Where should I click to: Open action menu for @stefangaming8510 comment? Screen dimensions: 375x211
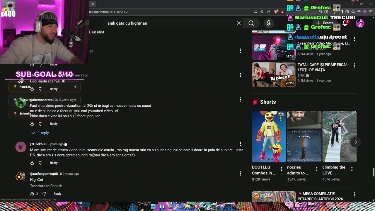point(240,173)
